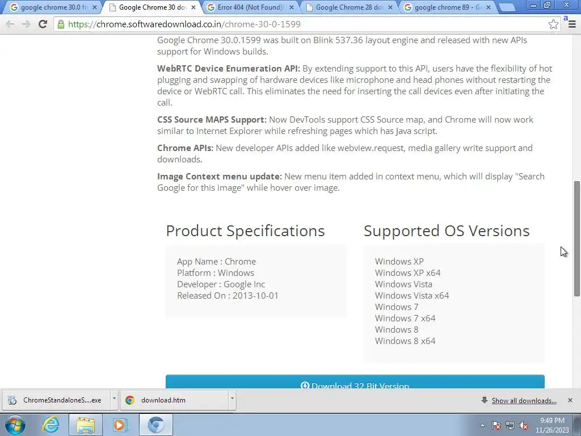Screen dimensions: 581x436
Task: Close the "Error 404 (Not Found)" tab
Action: [x=292, y=7]
